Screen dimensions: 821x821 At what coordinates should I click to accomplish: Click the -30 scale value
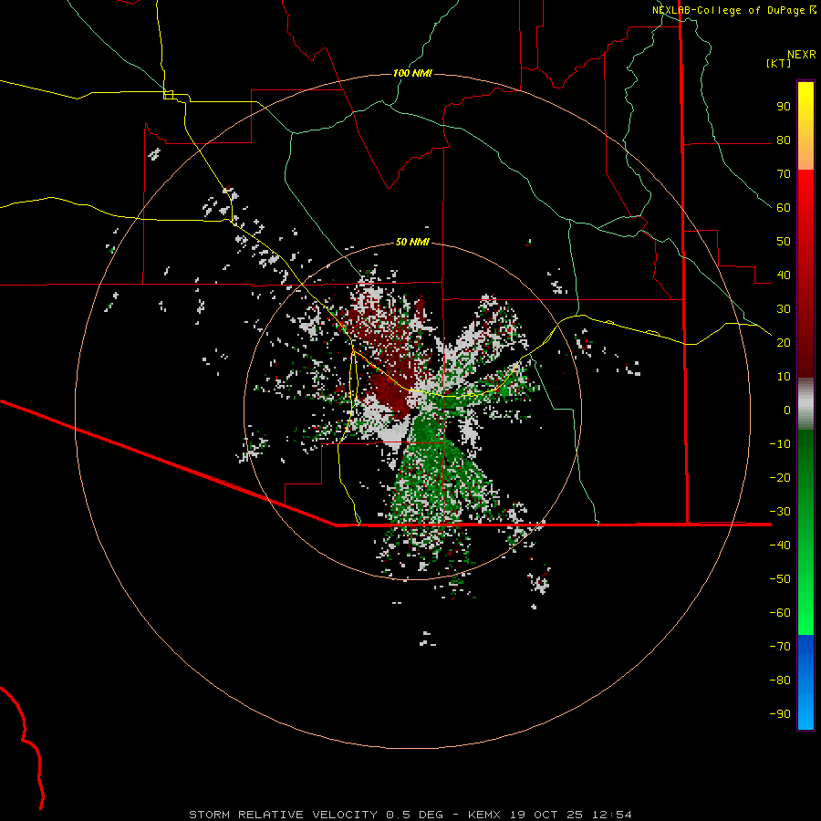tap(780, 511)
